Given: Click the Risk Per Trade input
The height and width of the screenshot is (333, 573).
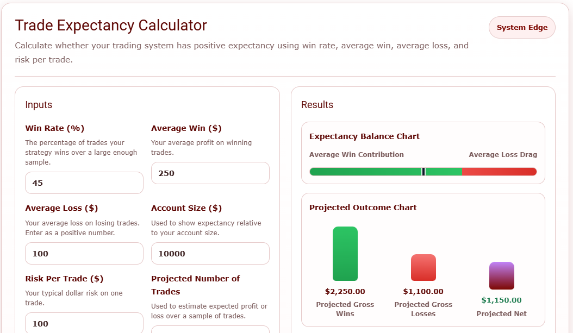Looking at the screenshot, I should (x=84, y=323).
